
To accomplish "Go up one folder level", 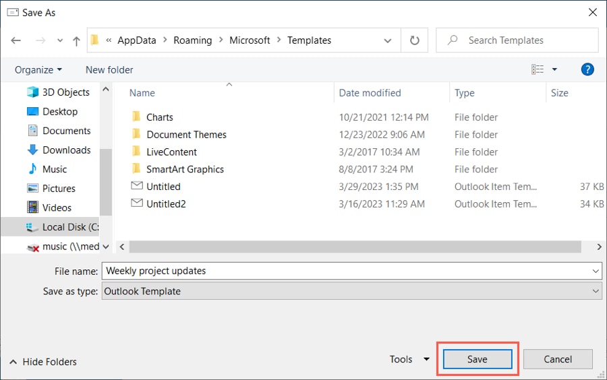I will coord(76,40).
